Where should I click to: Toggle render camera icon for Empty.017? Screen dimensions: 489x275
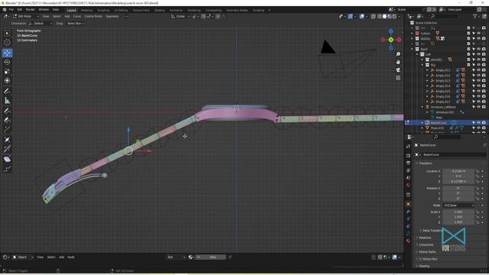coord(484,102)
